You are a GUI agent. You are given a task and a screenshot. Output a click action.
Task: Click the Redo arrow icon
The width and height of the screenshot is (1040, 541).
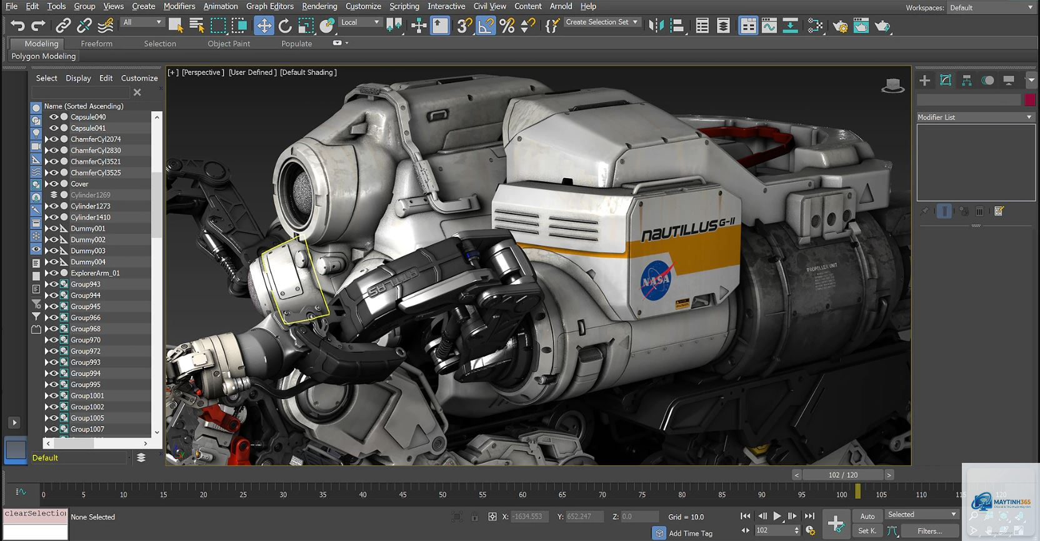[x=39, y=26]
